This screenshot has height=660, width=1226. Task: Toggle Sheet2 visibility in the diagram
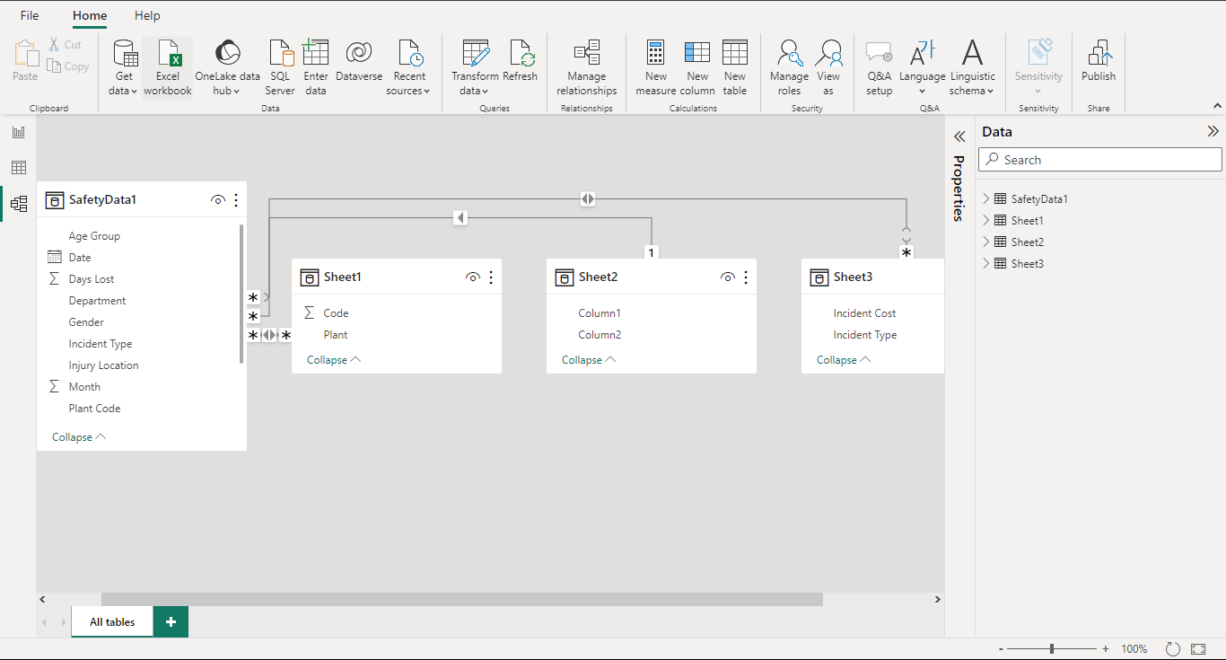[x=728, y=277]
